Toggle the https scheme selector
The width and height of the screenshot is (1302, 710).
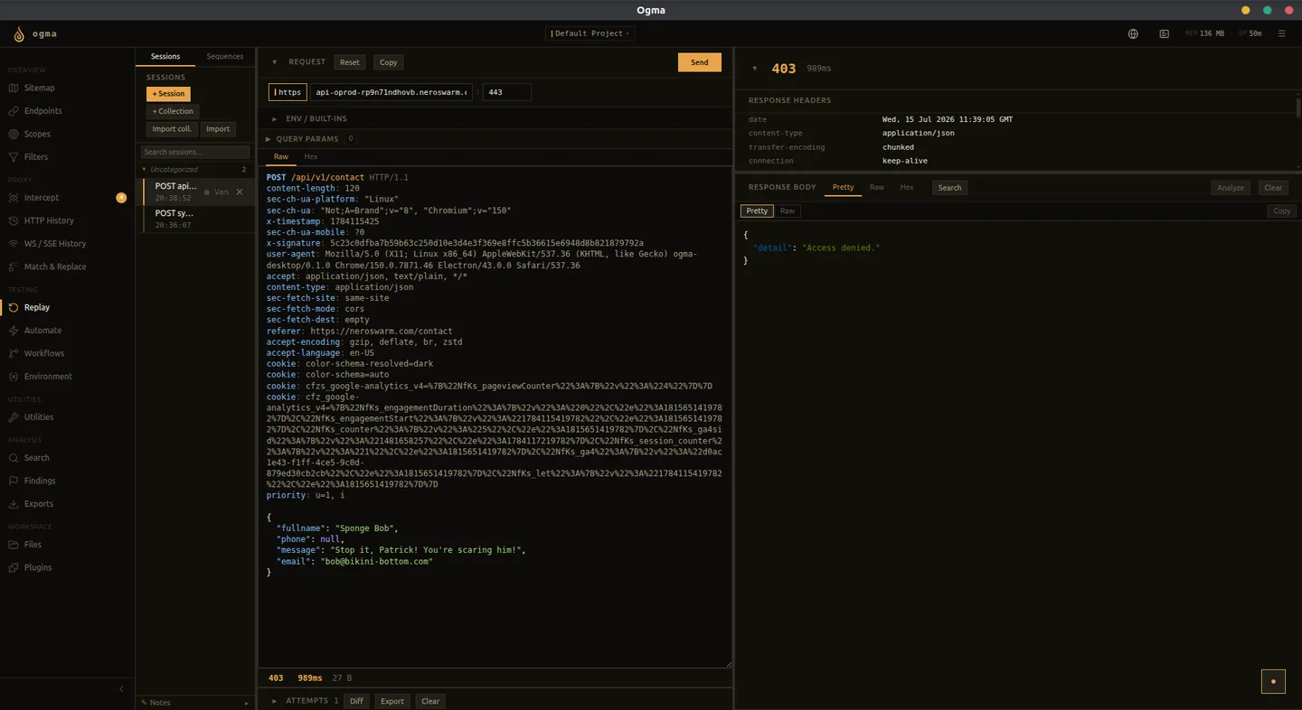pos(288,92)
